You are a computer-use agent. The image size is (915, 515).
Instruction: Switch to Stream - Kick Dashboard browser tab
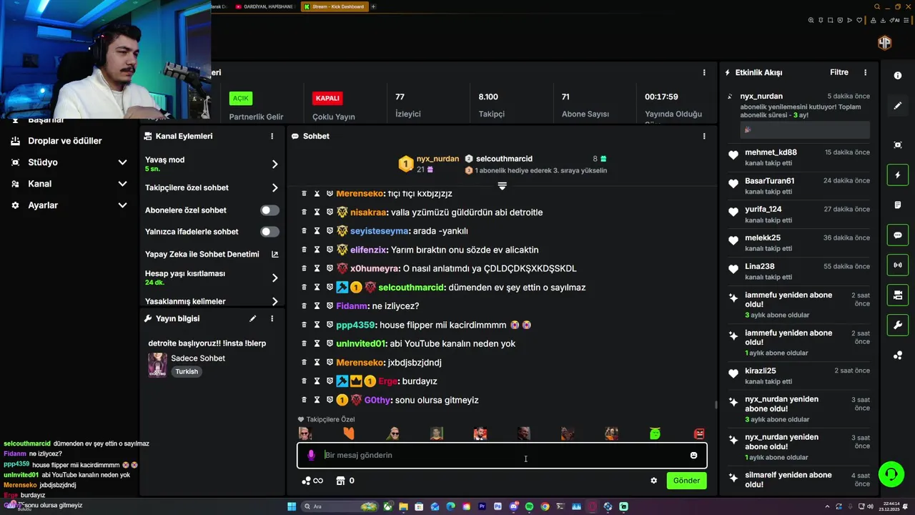[333, 6]
